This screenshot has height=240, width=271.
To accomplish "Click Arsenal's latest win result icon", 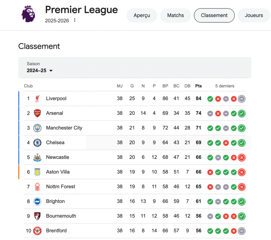I will (x=242, y=114).
